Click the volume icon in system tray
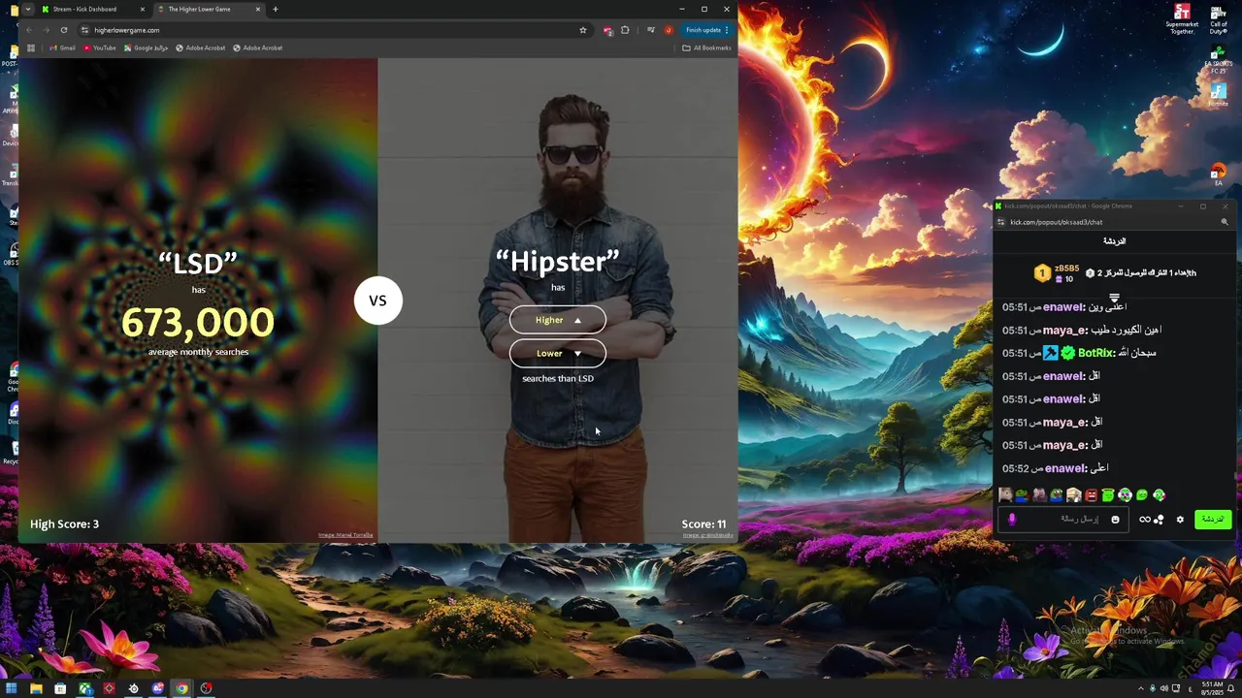 (x=1165, y=688)
